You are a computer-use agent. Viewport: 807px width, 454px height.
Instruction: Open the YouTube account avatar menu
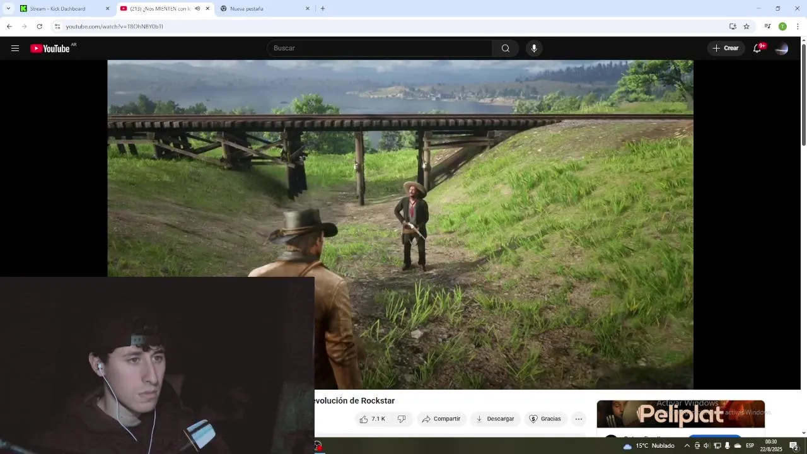point(782,49)
